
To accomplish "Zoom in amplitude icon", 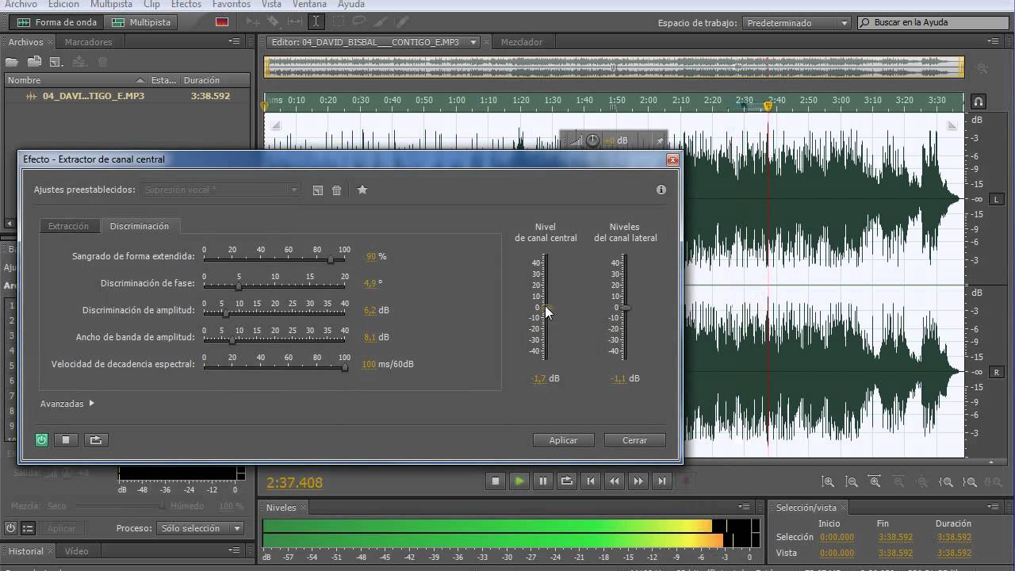I will (828, 481).
